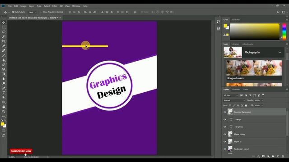Enable Show Transform Controls checkbox
Image resolution: width=289 pixels, height=162 pixels.
point(41,12)
